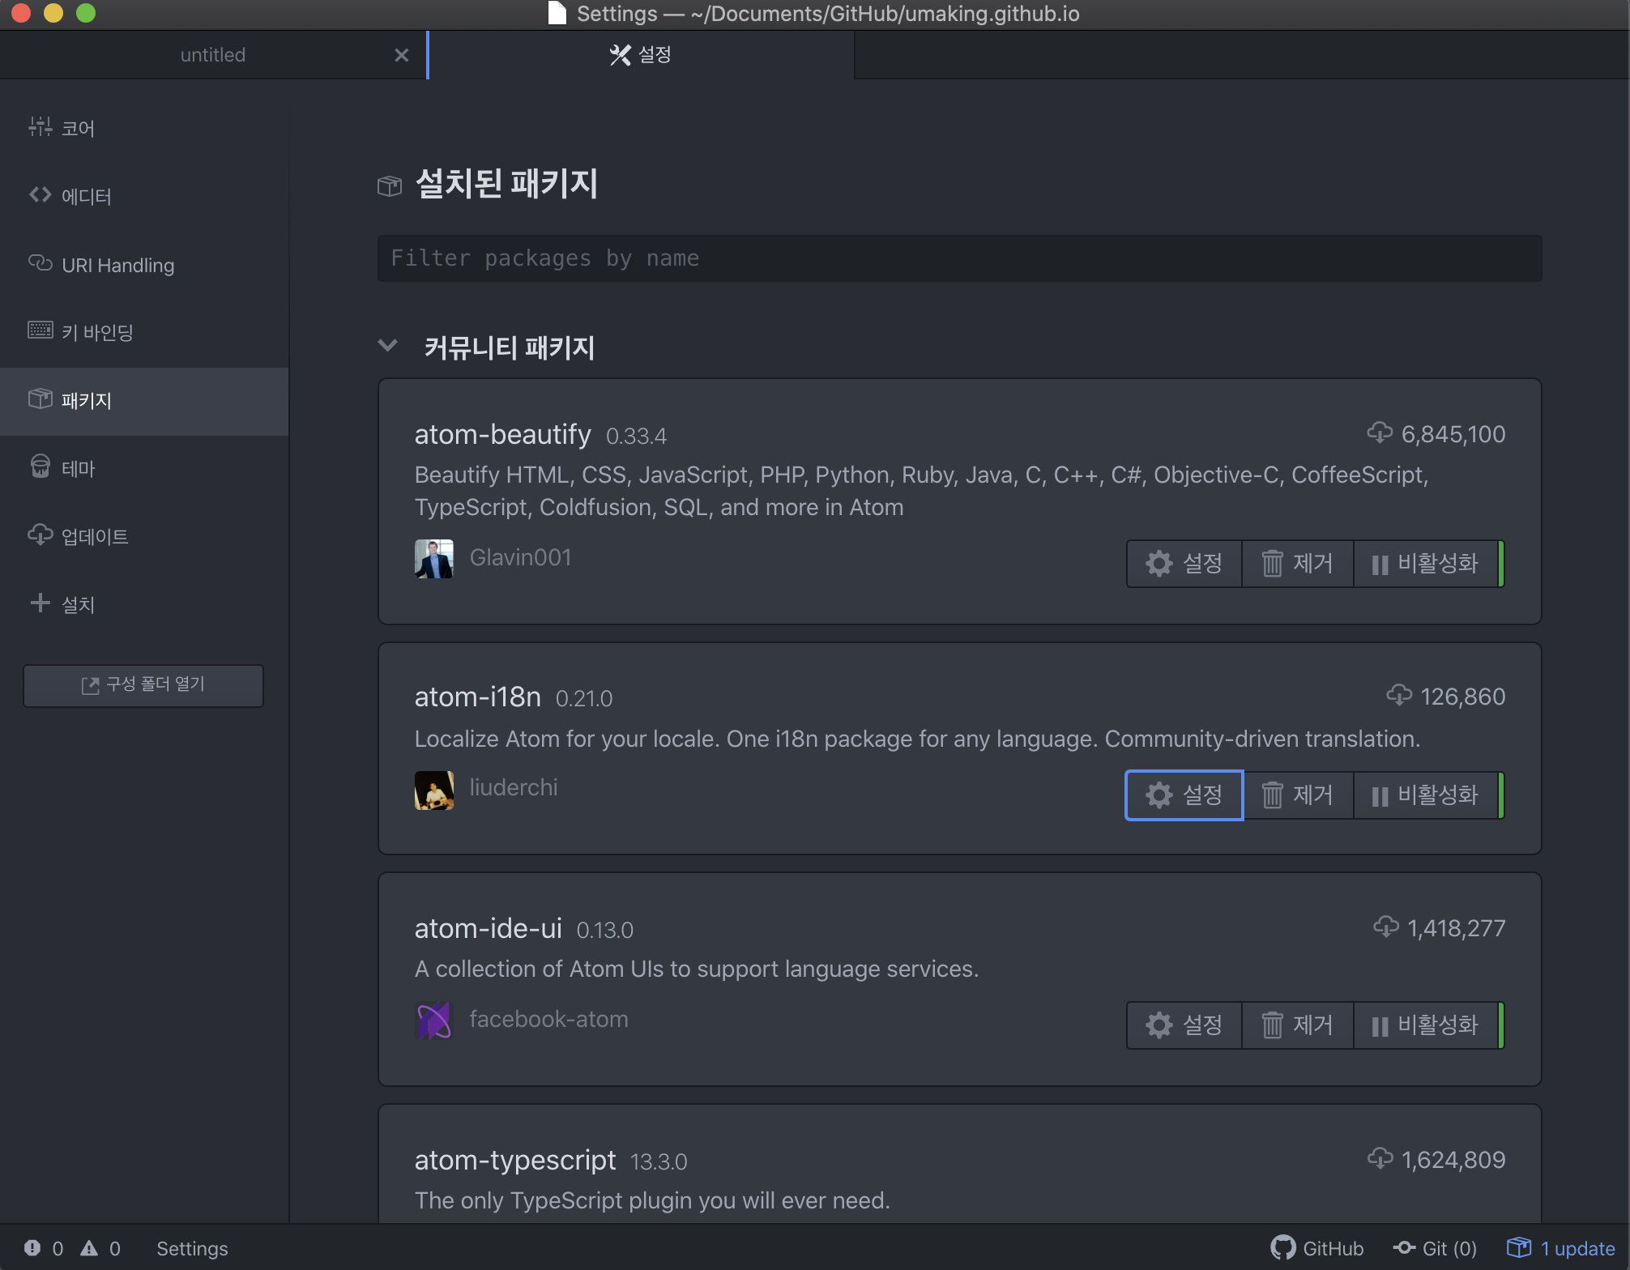
Task: Disable the atom-ide-ui package
Action: tap(1426, 1025)
